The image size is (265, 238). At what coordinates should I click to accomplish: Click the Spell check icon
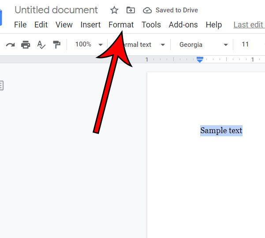click(41, 45)
